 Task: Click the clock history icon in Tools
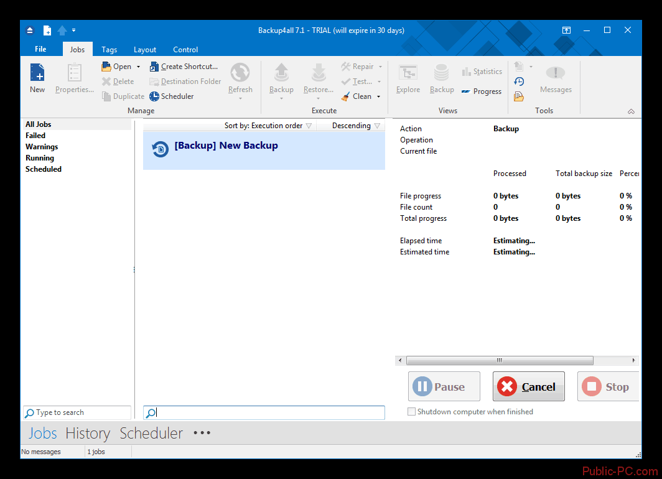(x=519, y=81)
